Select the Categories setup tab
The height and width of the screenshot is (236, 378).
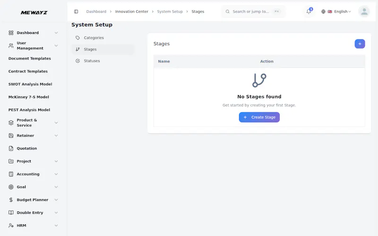[103, 38]
